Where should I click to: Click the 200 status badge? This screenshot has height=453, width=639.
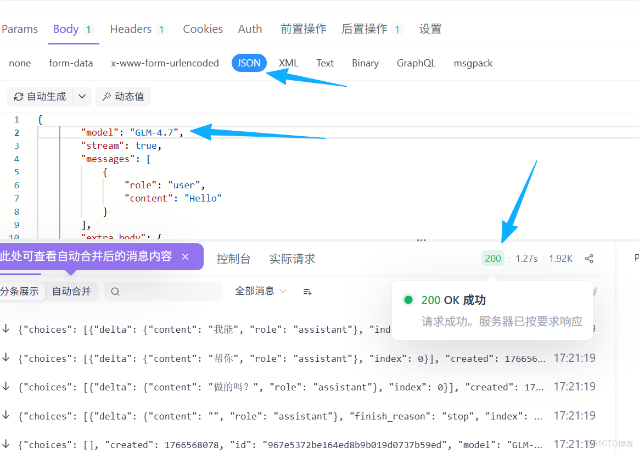(492, 258)
